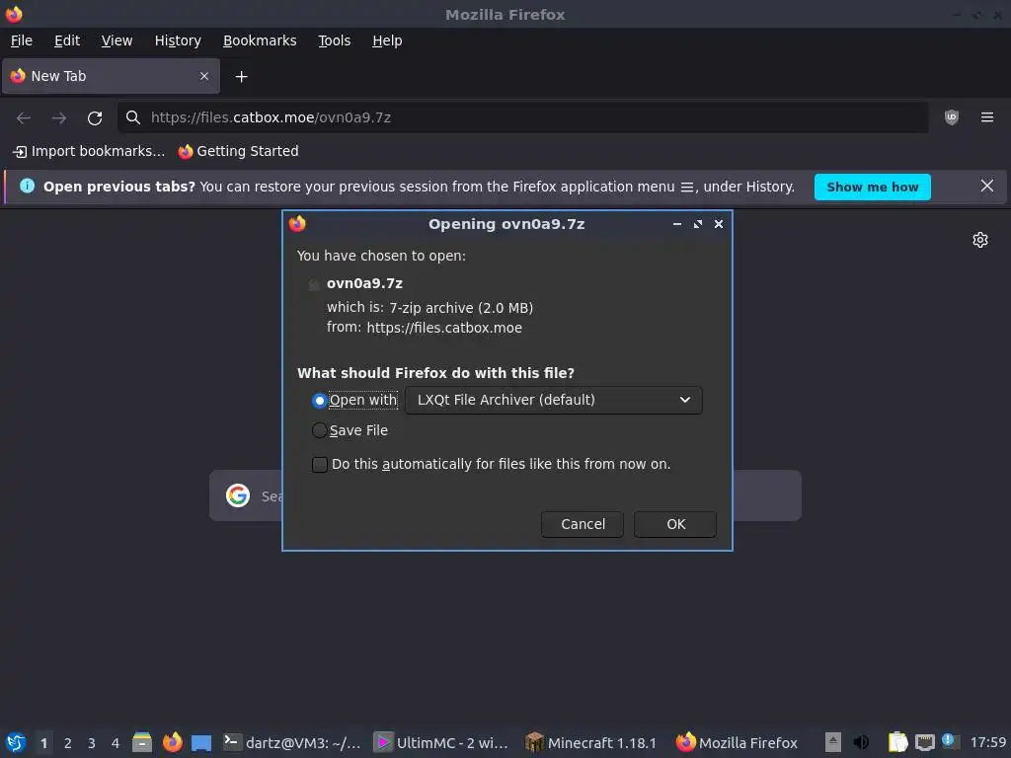Maximize the Opening ovn0a9.7z dialog
Image resolution: width=1011 pixels, height=758 pixels.
click(698, 224)
